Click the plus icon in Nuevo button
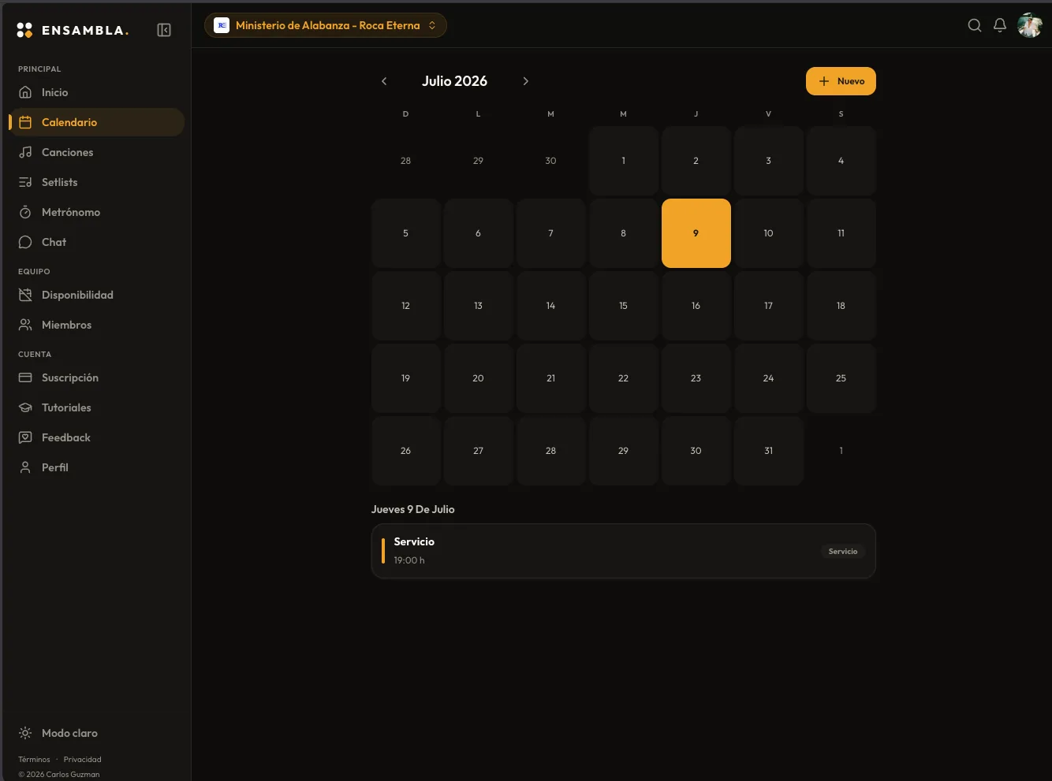The image size is (1052, 781). (824, 81)
